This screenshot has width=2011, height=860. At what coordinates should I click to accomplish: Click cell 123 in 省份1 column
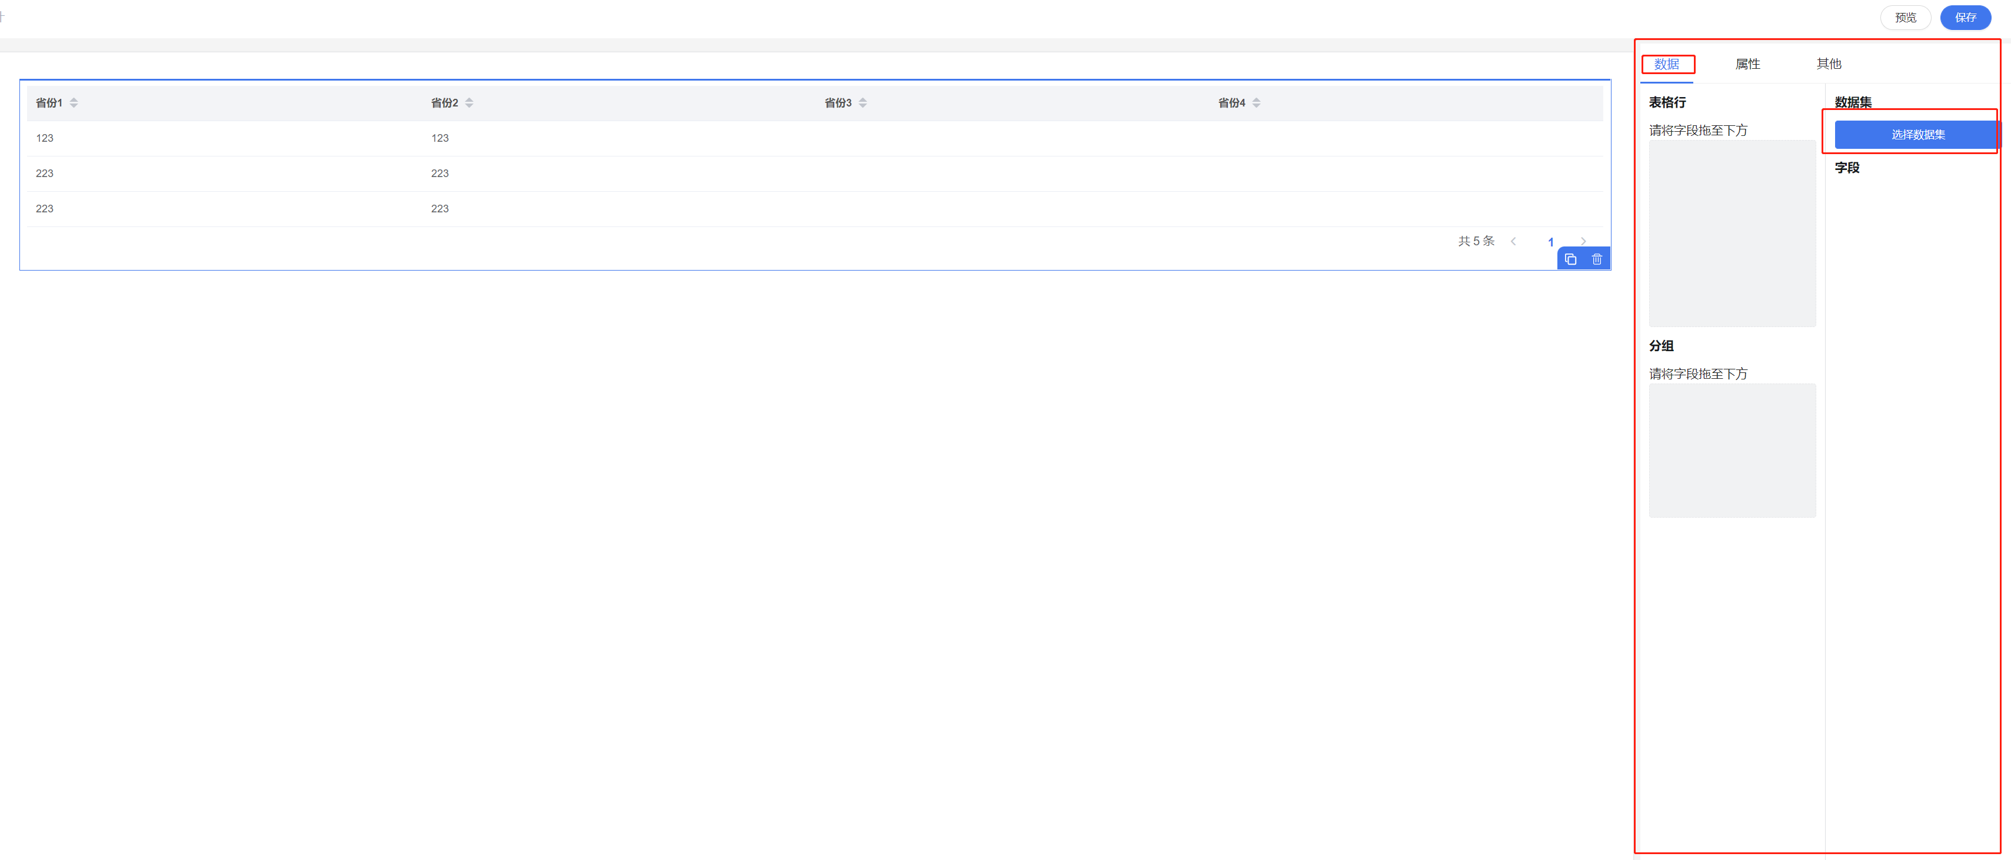45,138
